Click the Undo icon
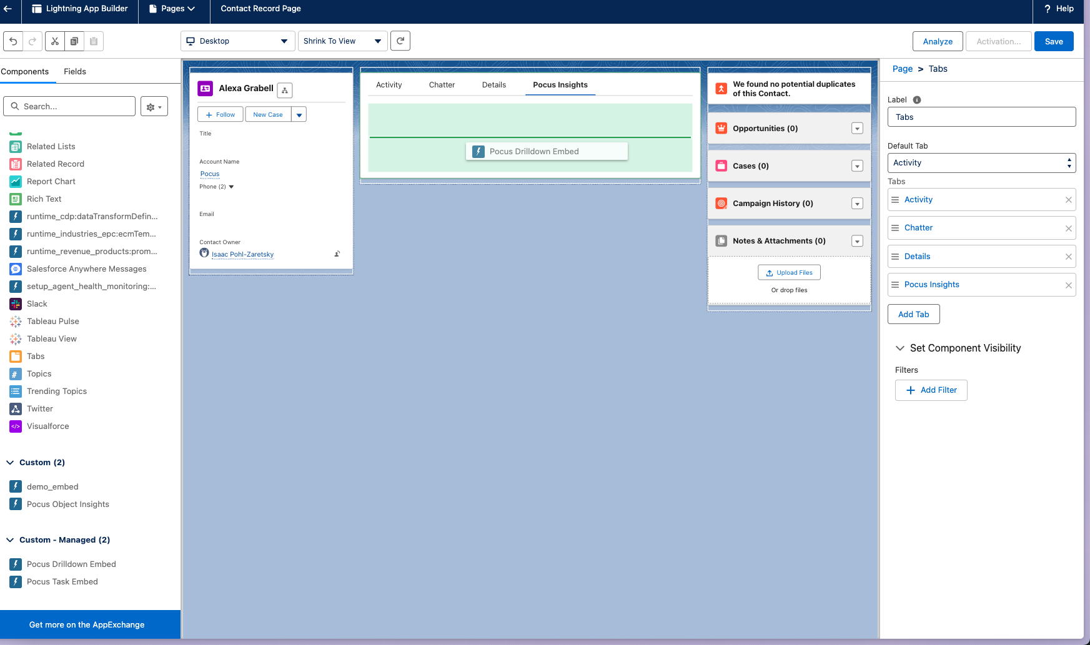Image resolution: width=1090 pixels, height=645 pixels. [13, 41]
